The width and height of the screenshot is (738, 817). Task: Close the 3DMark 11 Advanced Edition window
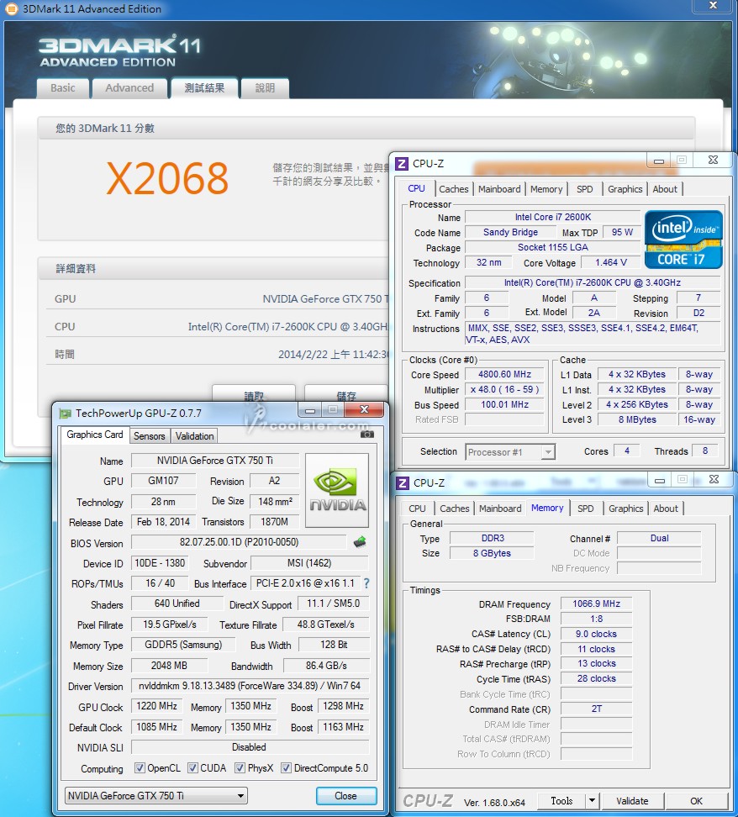click(x=714, y=6)
